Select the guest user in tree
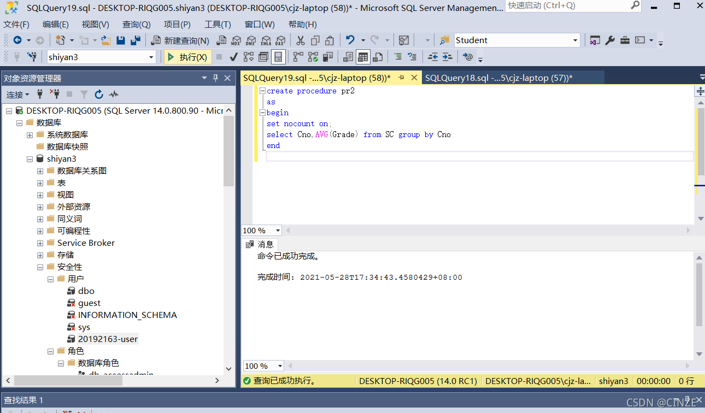Viewport: 705px width, 413px height. pos(89,303)
